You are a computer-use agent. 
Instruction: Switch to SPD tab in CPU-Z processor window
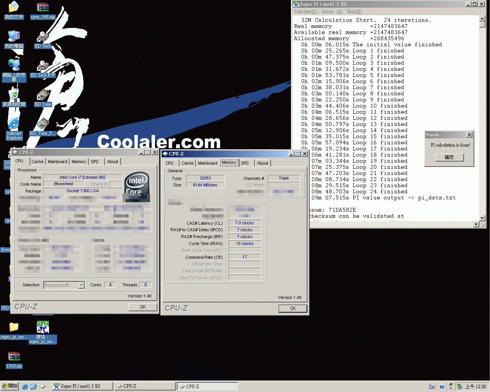(x=95, y=162)
